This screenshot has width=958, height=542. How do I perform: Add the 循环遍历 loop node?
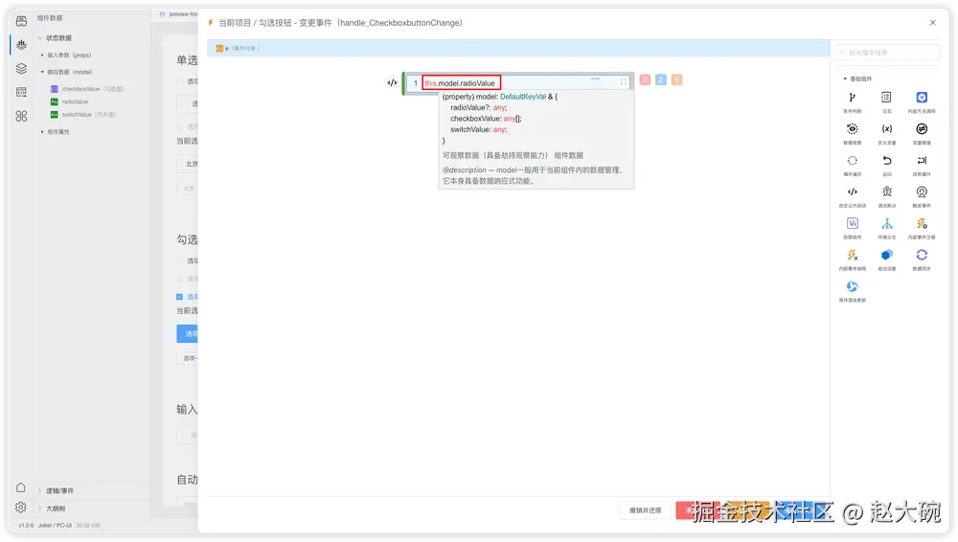click(x=853, y=161)
